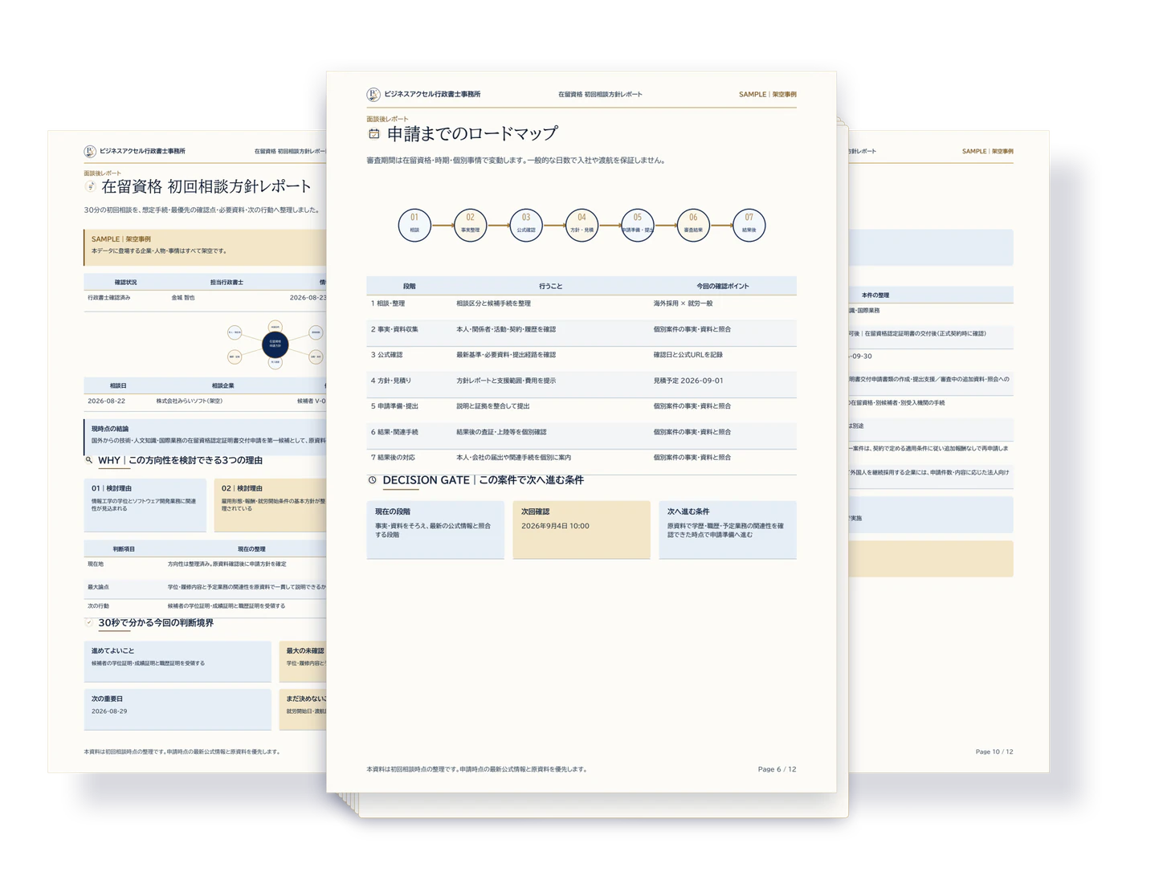Viewport: 1163px width, 872px height.
Task: Select roadmap step circle 04 方針・見積
Action: (581, 225)
